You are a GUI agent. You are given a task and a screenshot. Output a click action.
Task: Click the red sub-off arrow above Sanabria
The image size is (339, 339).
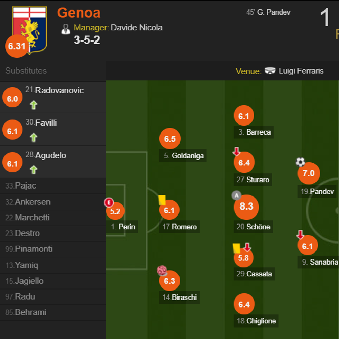pyautogui.click(x=300, y=234)
